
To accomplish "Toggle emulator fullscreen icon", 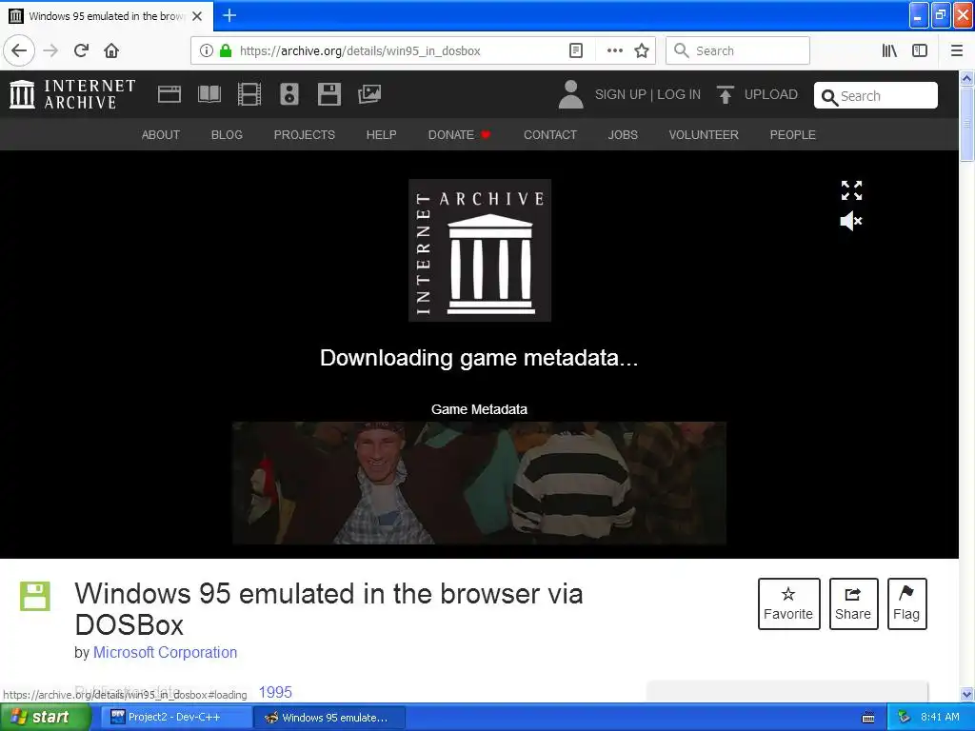I will 851,190.
